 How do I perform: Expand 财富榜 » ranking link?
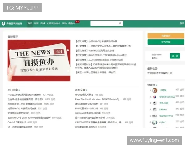pyautogui.click(x=152, y=85)
